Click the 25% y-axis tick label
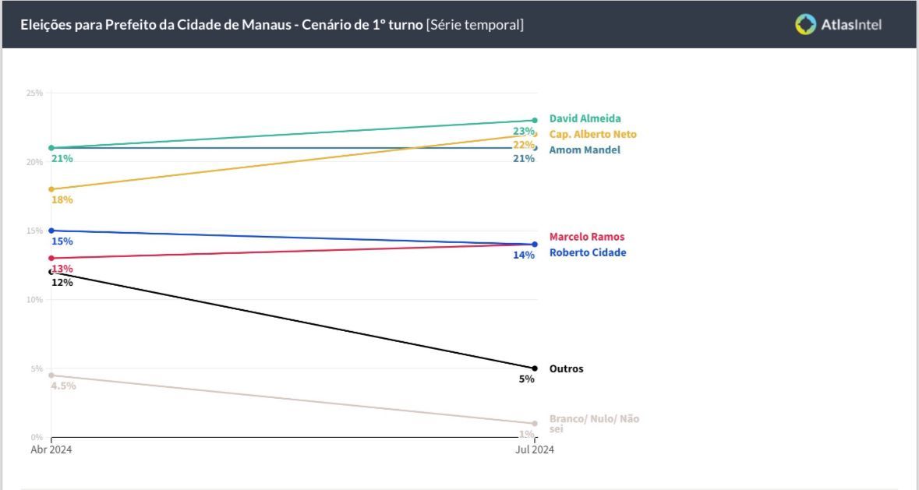The width and height of the screenshot is (919, 490). click(x=34, y=93)
